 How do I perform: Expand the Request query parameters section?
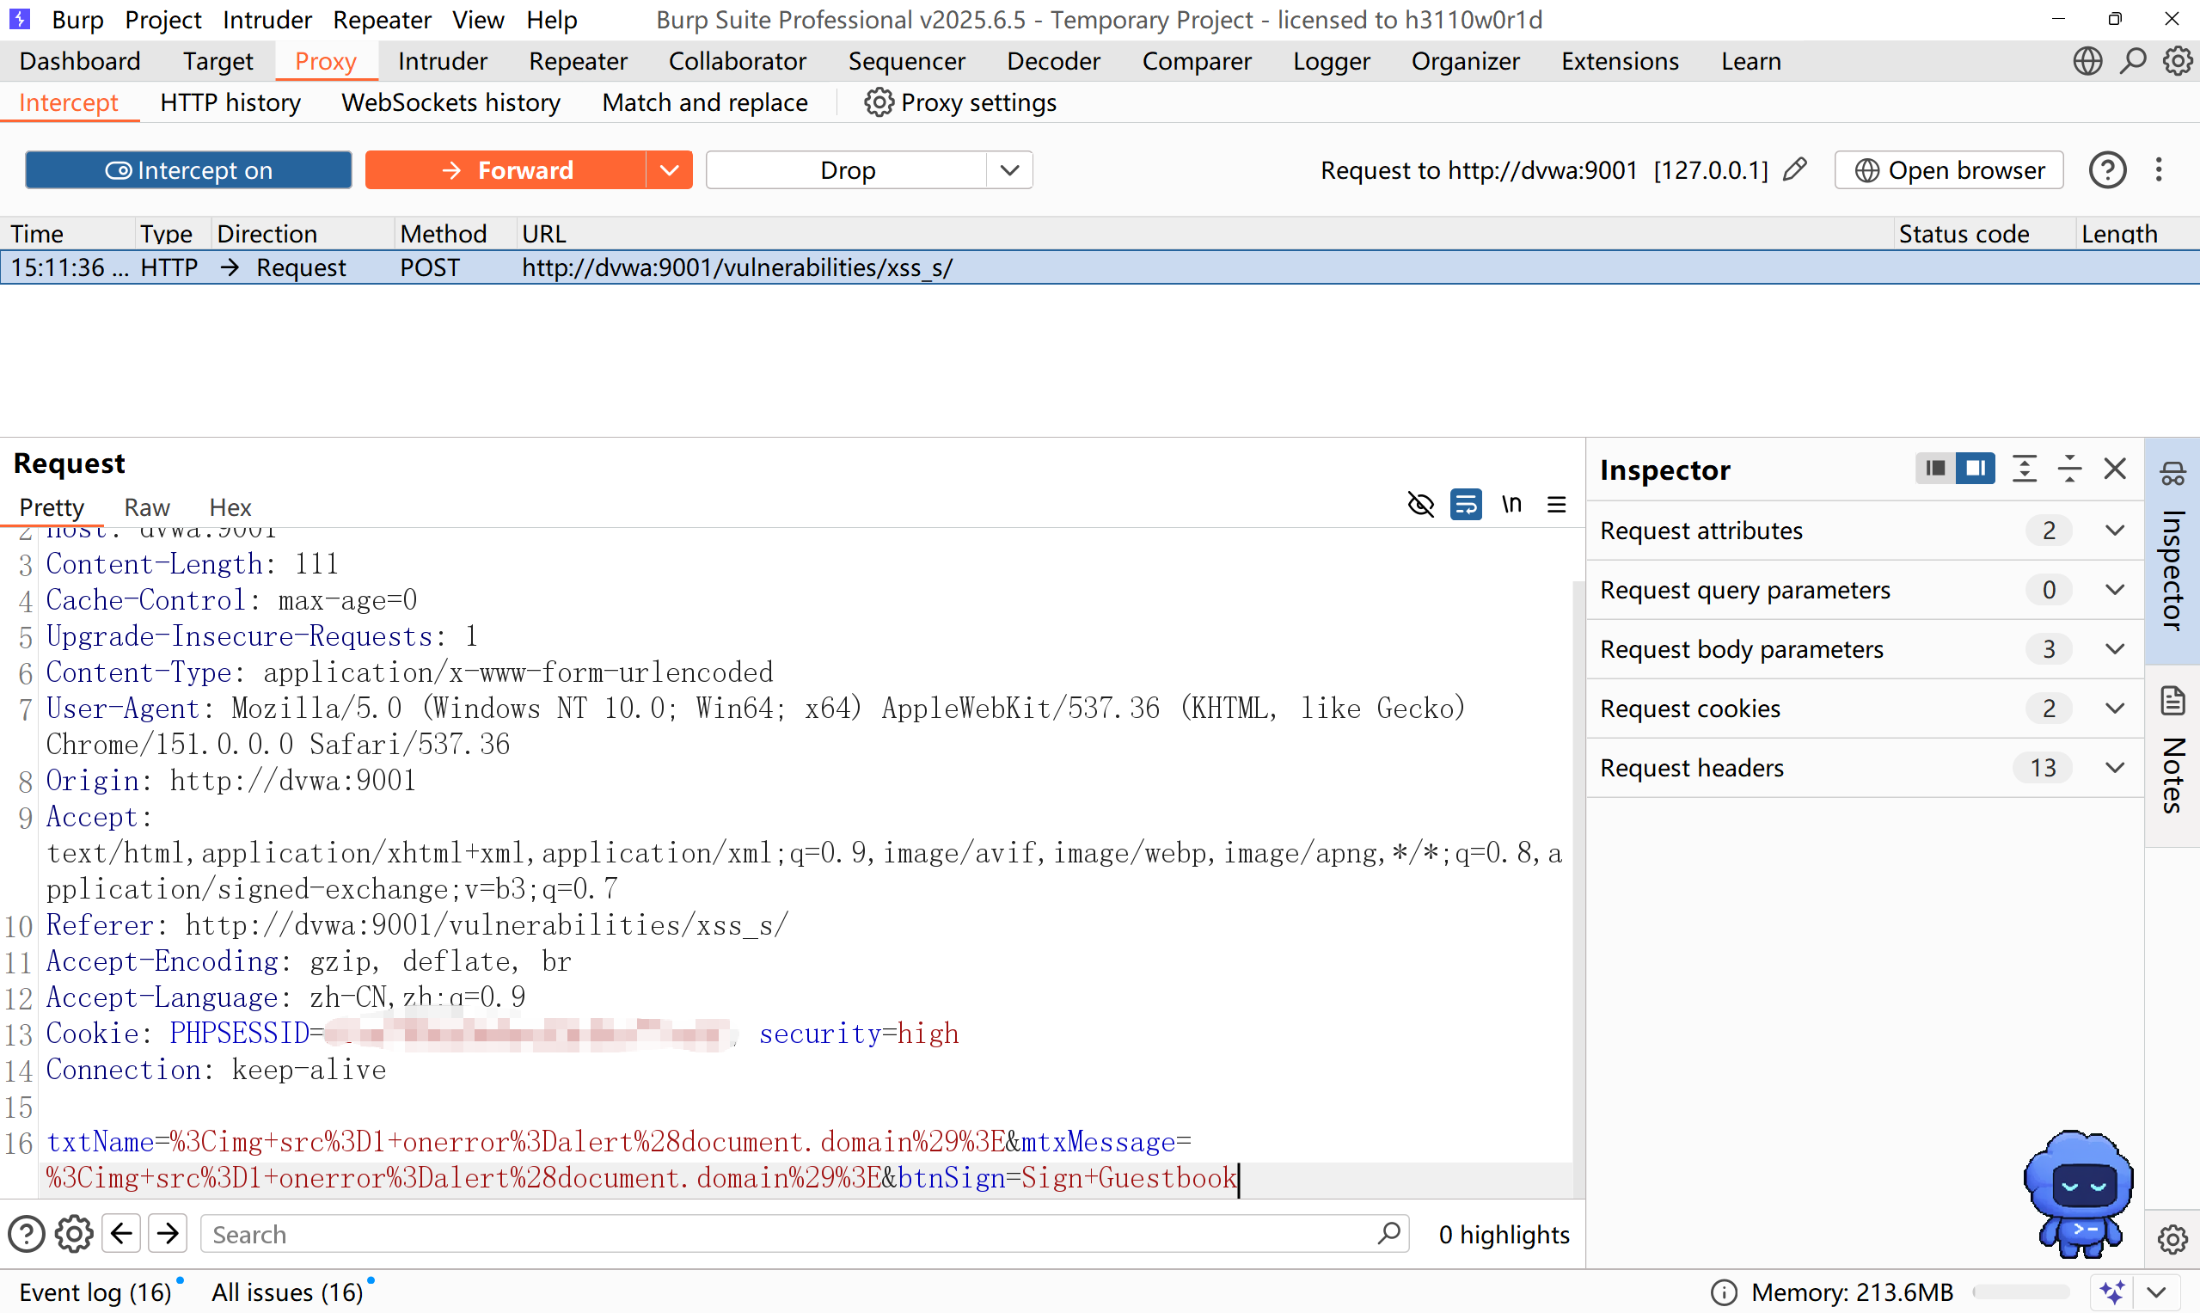tap(1866, 589)
